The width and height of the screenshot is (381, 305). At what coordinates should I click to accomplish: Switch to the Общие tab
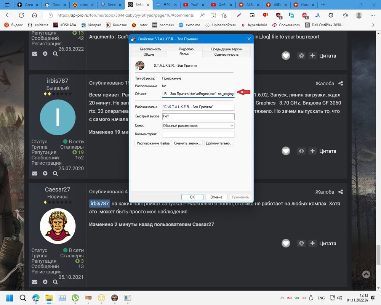coord(149,54)
